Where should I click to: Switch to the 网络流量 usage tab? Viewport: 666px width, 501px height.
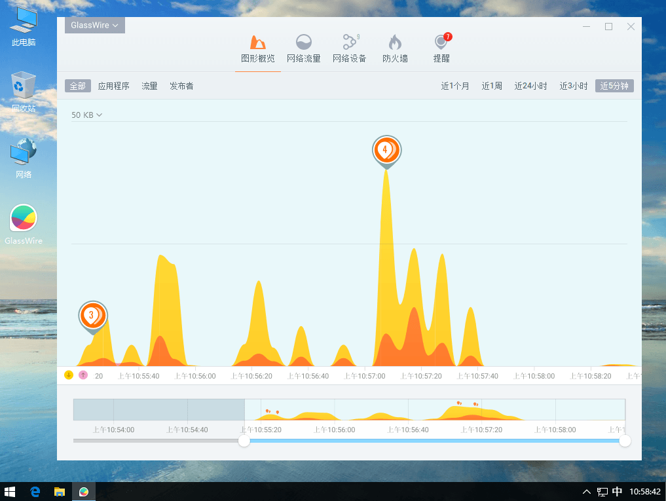pyautogui.click(x=303, y=49)
